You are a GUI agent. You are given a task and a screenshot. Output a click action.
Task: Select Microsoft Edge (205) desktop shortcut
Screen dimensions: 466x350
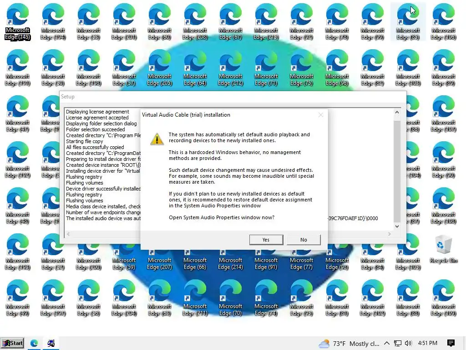[160, 68]
